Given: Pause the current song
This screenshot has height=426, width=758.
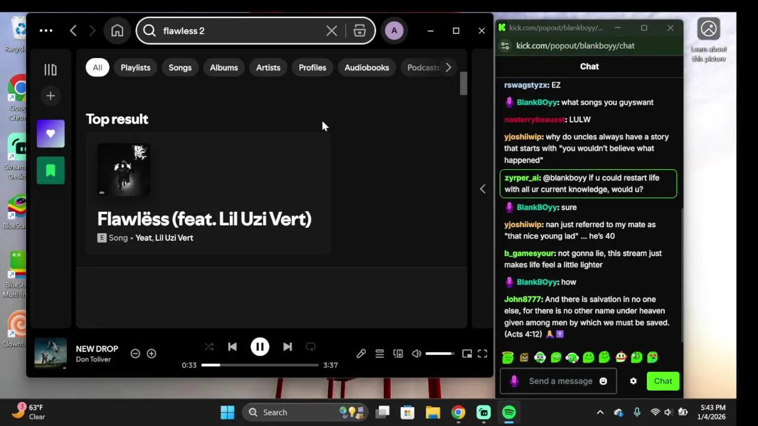Looking at the screenshot, I should coord(259,347).
